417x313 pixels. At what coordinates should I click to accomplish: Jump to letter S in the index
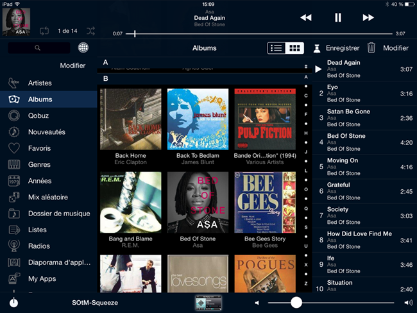coord(306,227)
